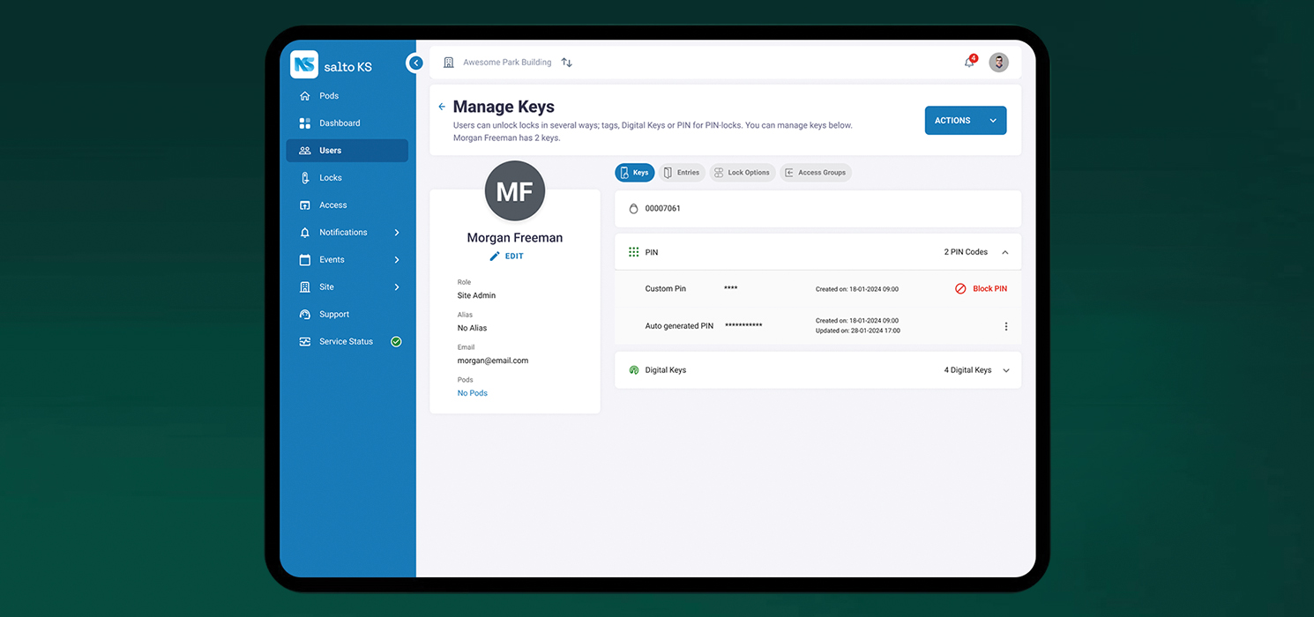Viewport: 1314px width, 617px height.
Task: Click the Morgan Freeman name heading
Action: coord(515,238)
